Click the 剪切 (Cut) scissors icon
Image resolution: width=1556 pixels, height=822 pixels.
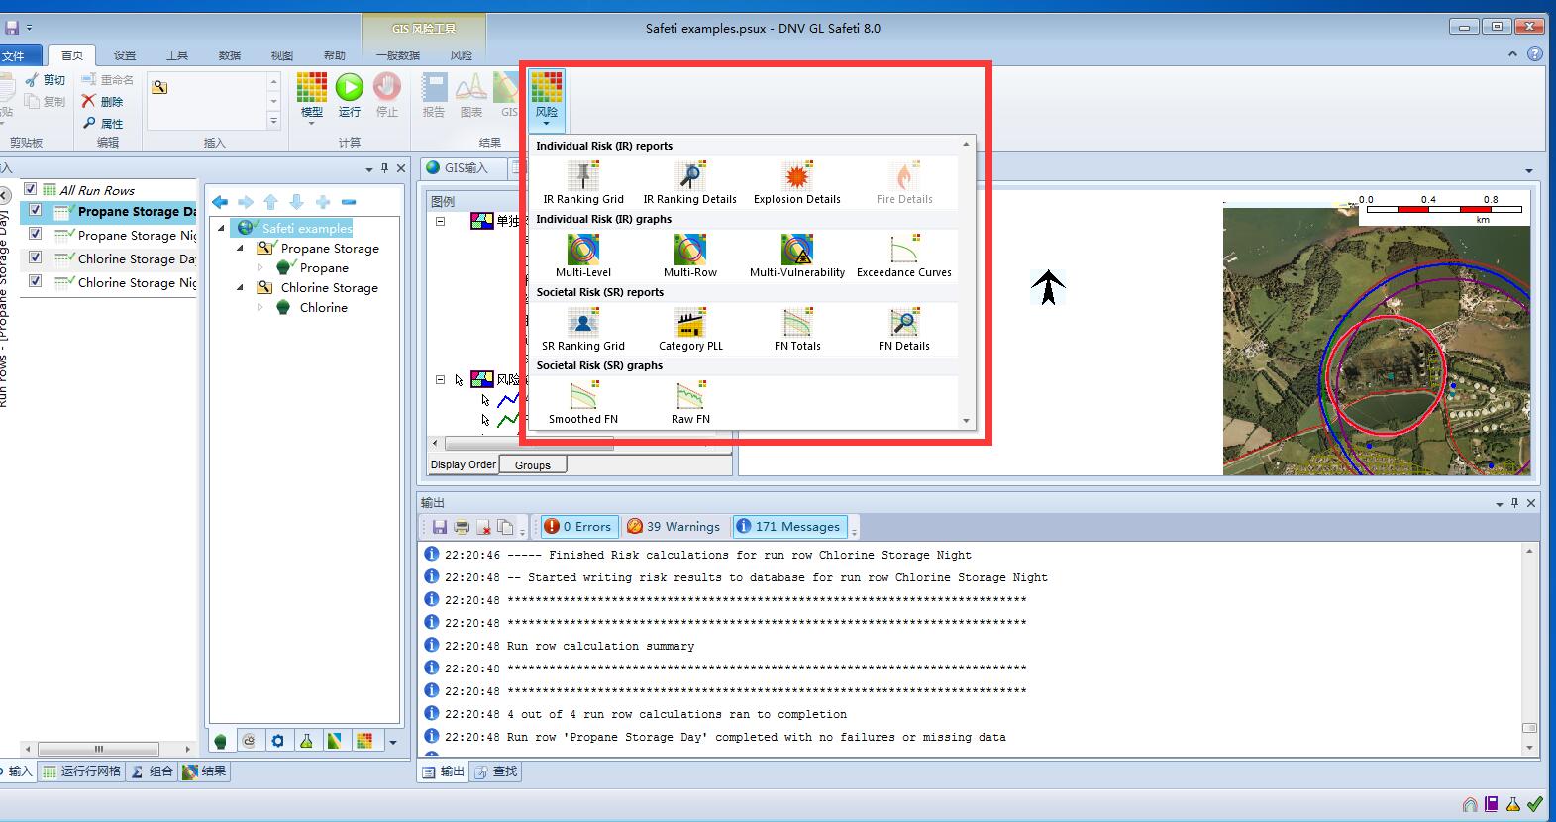(32, 80)
